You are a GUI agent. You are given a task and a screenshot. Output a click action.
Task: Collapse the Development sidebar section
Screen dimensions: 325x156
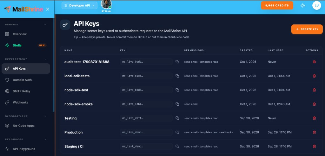45,59
